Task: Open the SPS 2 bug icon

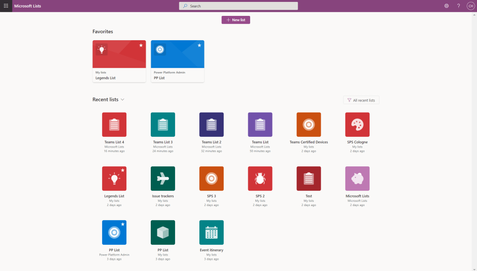Action: 260,178
